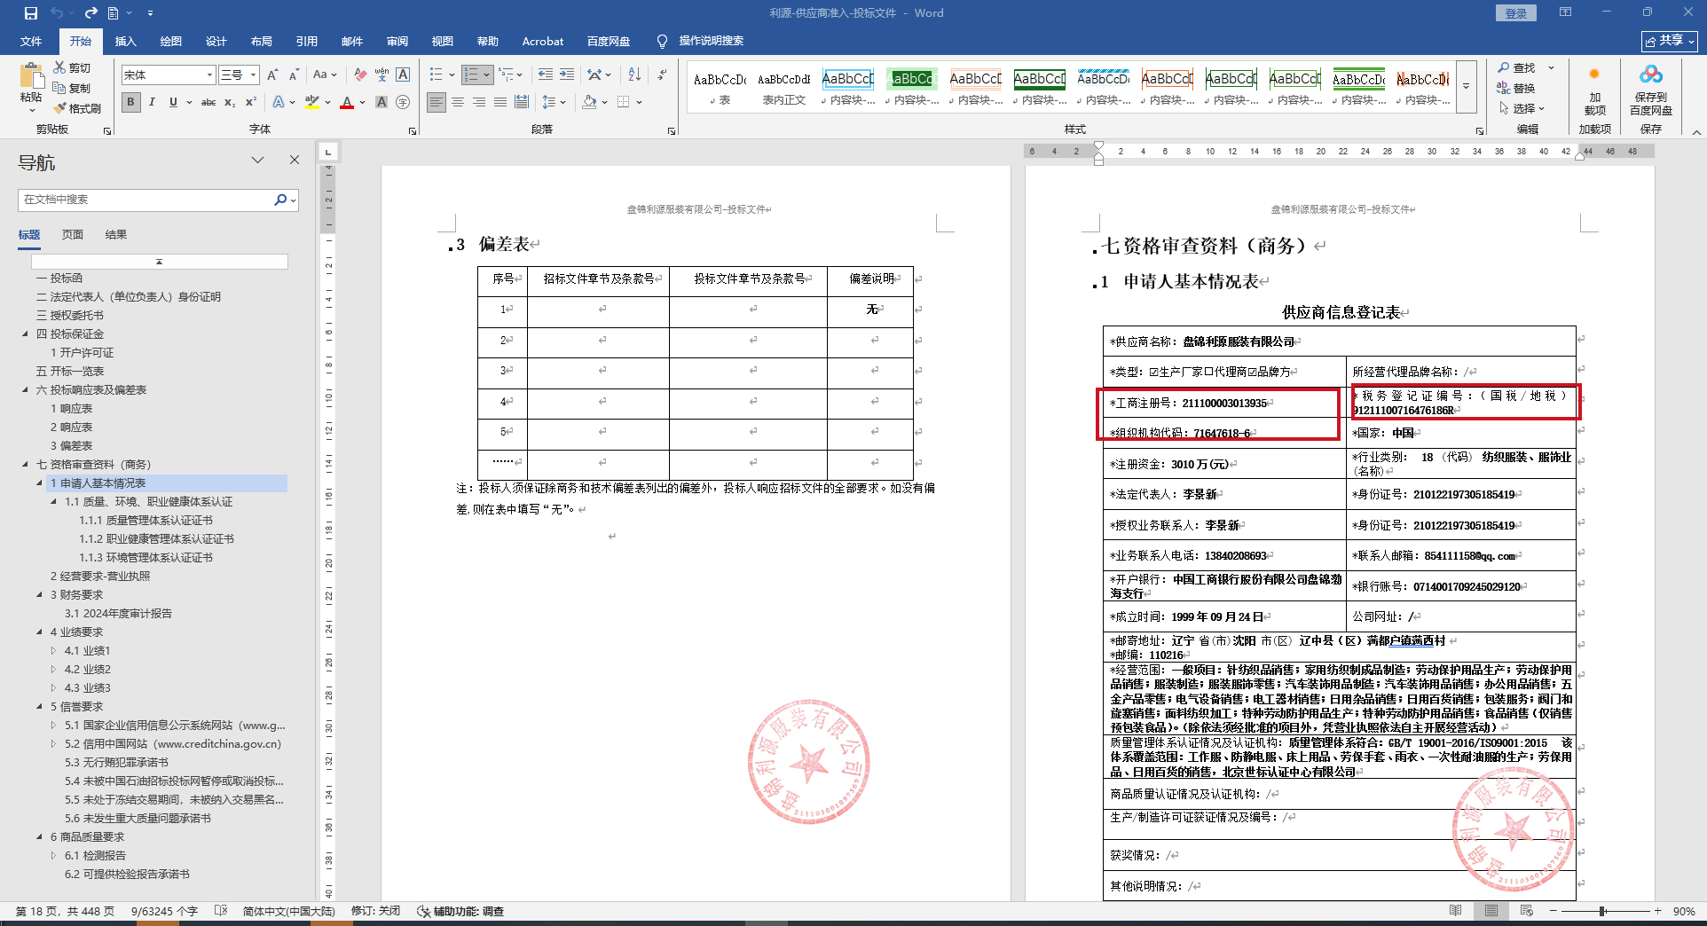
Task: Expand the styles gallery
Action: [1467, 86]
